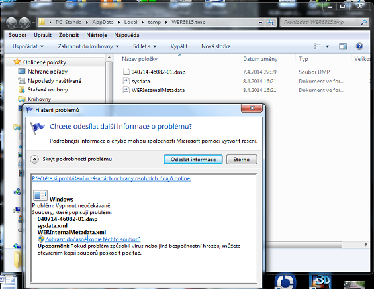
Task: Click the temp breadcrumb segment
Action: click(x=154, y=23)
